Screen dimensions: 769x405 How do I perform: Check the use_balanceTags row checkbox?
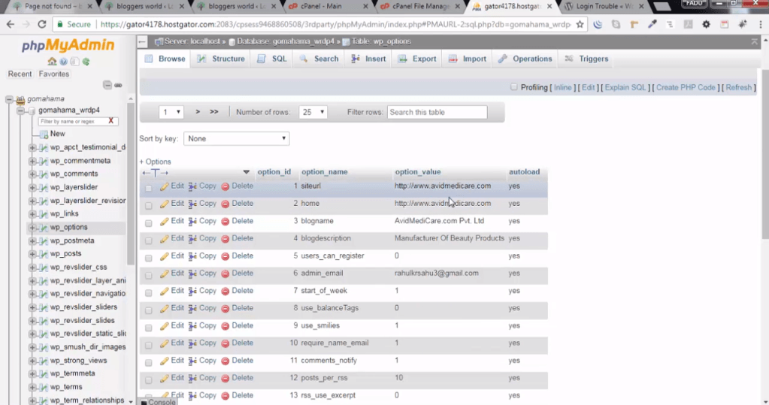pyautogui.click(x=149, y=310)
